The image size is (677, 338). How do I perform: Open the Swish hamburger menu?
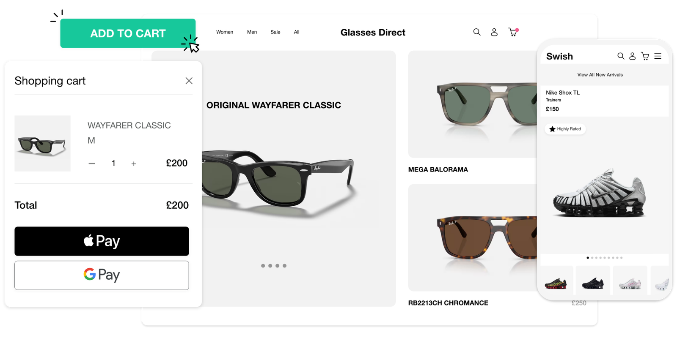coord(658,56)
